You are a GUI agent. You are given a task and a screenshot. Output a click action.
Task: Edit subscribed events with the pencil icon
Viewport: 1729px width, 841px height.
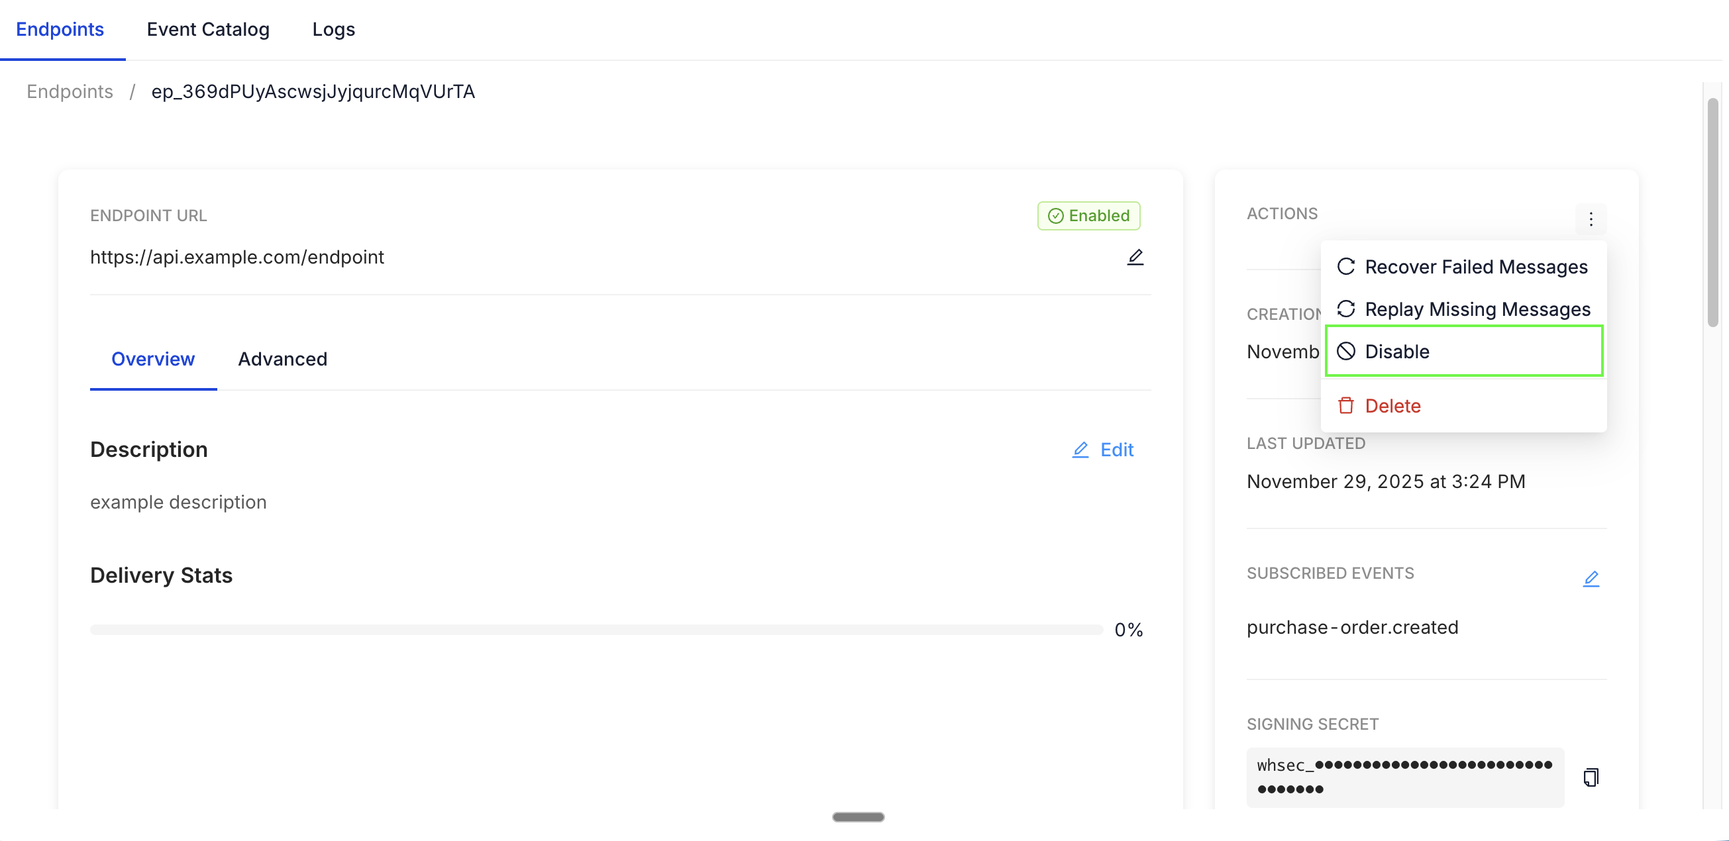(x=1591, y=579)
